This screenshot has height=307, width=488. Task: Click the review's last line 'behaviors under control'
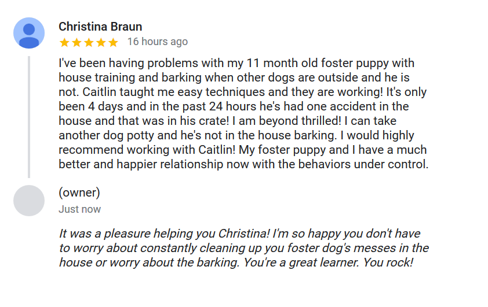243,164
